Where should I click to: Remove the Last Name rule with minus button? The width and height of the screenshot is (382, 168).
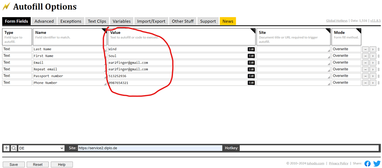point(365,49)
